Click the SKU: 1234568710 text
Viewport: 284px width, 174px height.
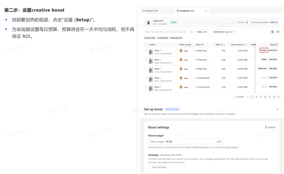pyautogui.click(x=160, y=24)
